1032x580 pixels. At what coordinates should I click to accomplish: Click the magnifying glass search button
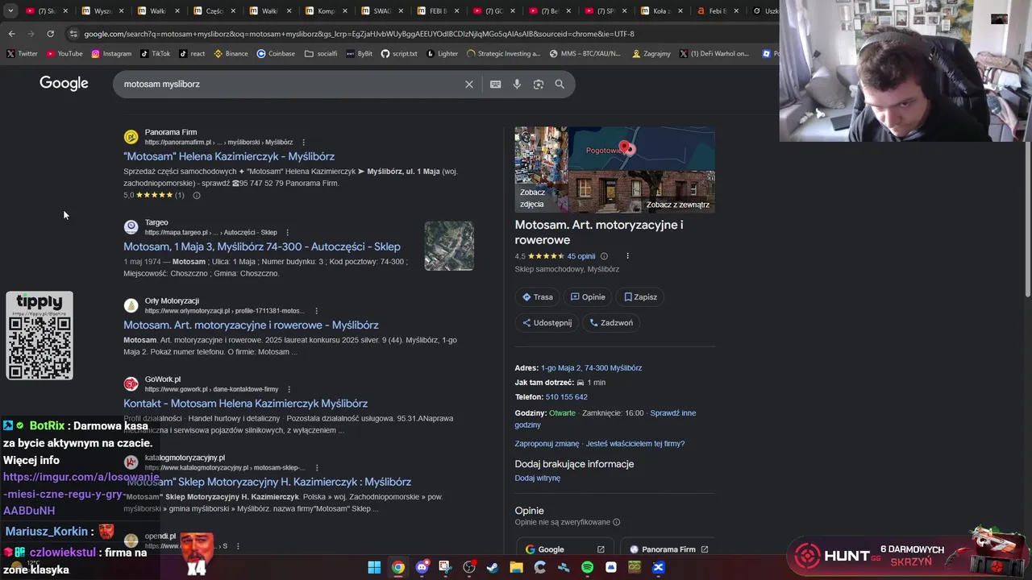560,84
